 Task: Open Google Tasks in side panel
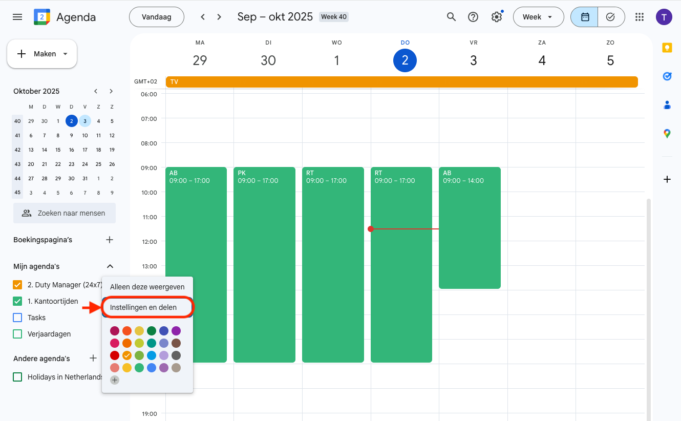click(x=667, y=76)
